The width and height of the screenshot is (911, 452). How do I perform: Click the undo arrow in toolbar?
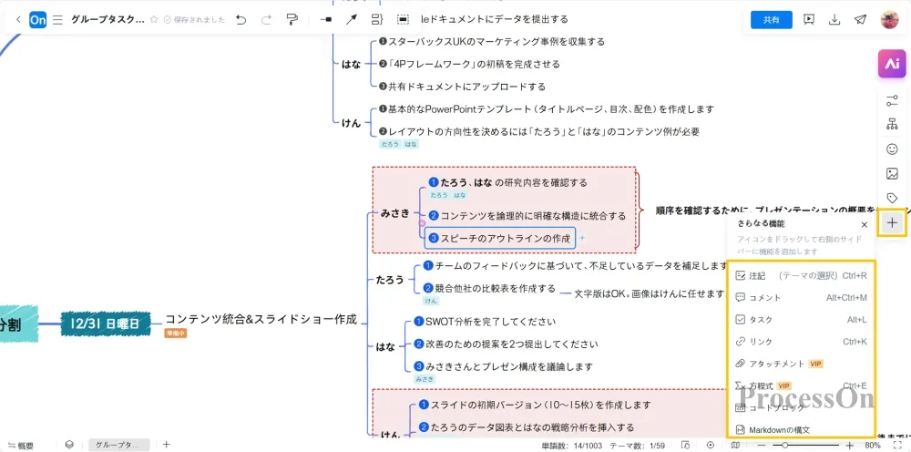(x=241, y=19)
